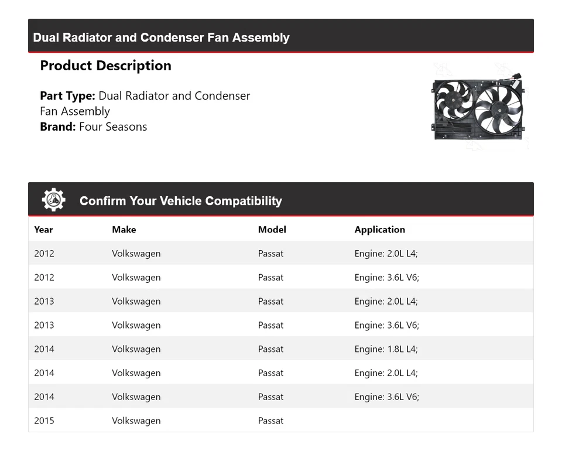The height and width of the screenshot is (451, 562).
Task: Click the Make column header
Action: [124, 230]
